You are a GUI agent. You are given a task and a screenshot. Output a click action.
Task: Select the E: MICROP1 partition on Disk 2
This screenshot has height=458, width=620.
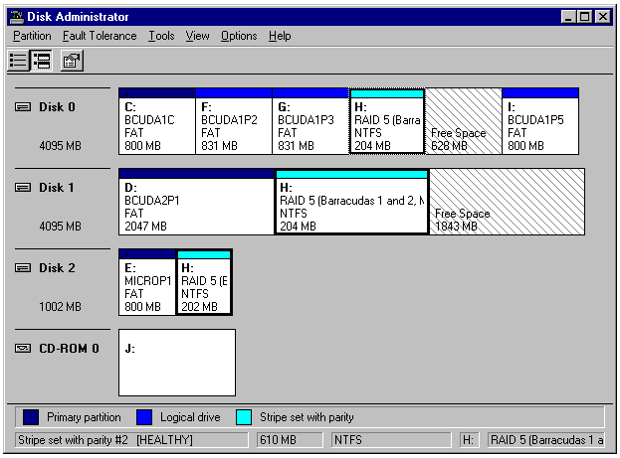(146, 287)
